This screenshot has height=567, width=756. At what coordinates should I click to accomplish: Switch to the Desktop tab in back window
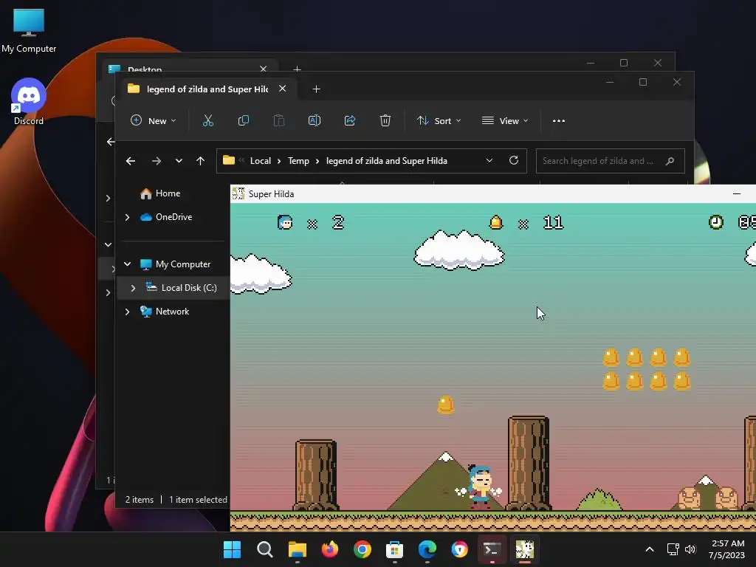145,69
